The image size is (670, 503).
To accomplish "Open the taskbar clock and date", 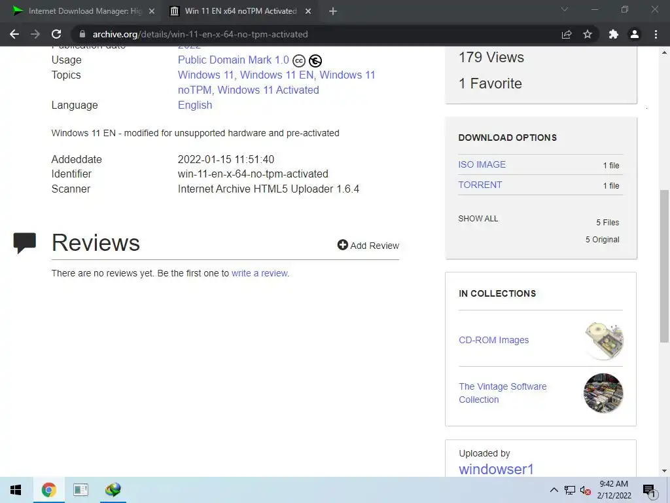I will click(x=614, y=490).
